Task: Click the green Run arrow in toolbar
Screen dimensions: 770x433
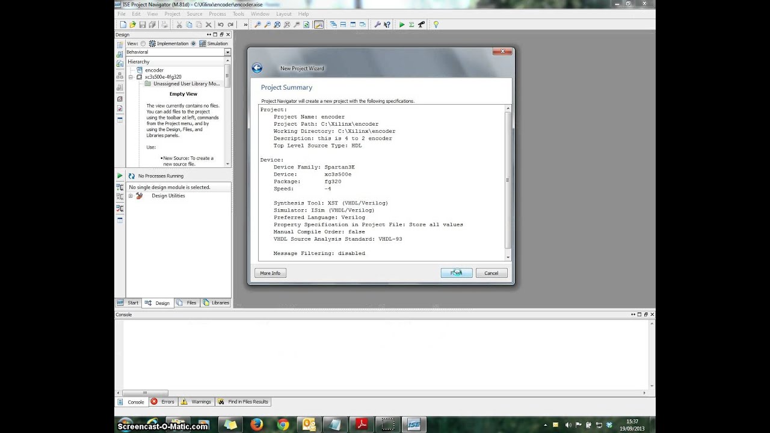Action: click(x=402, y=25)
